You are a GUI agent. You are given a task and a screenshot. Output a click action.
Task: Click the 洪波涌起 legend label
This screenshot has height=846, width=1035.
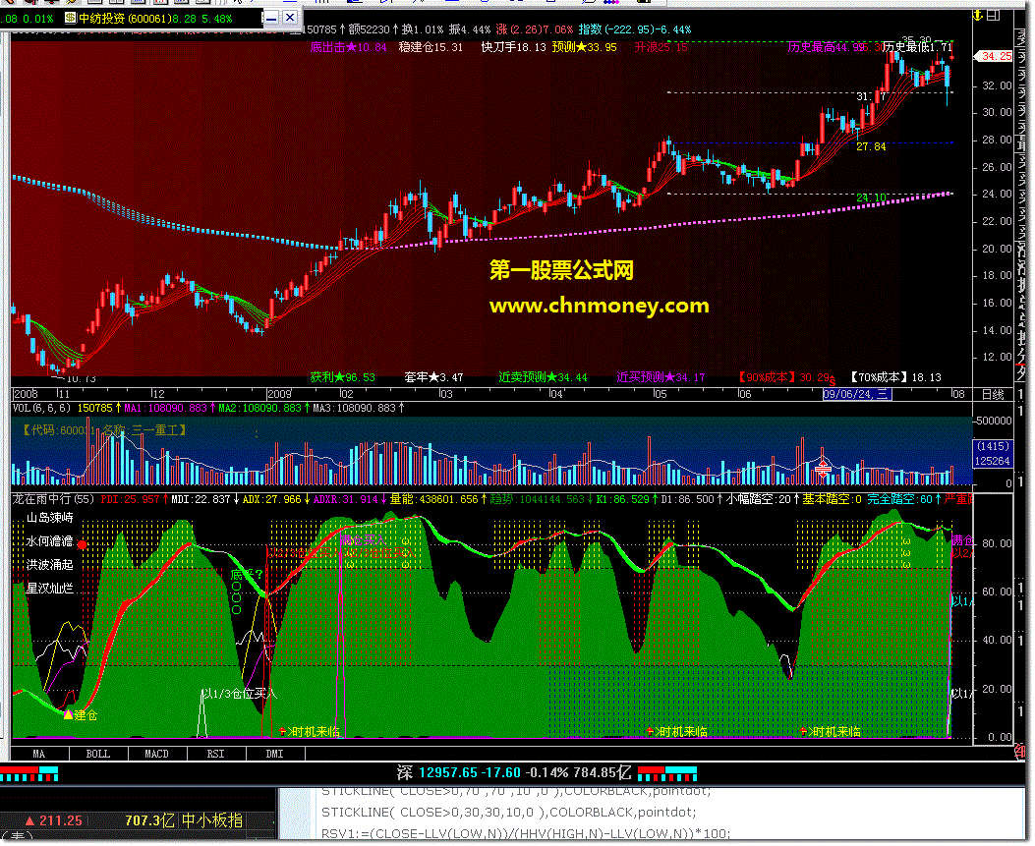(x=49, y=565)
